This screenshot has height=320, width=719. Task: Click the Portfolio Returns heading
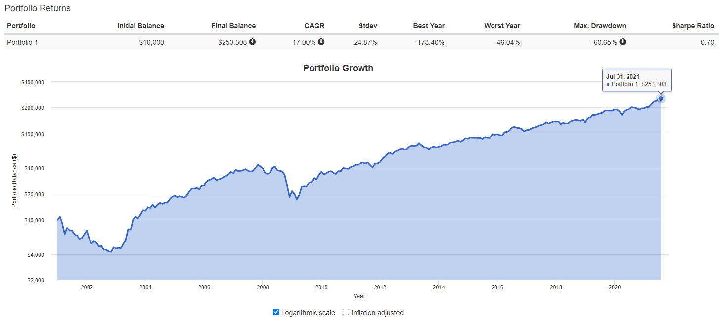(38, 8)
